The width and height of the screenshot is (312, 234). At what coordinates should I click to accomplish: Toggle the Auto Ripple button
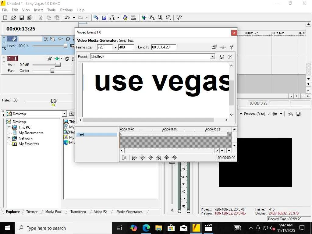[112, 17]
